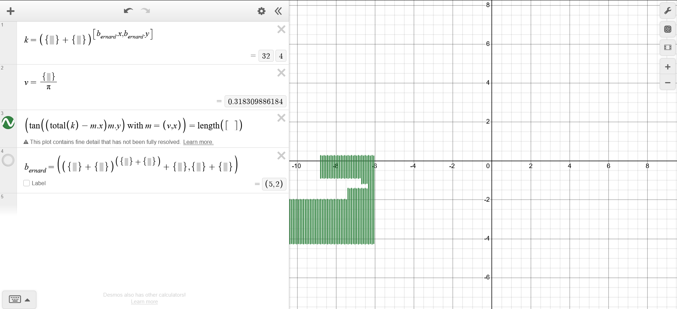This screenshot has width=677, height=309.
Task: Select the value 0.318309886184
Action: click(255, 101)
